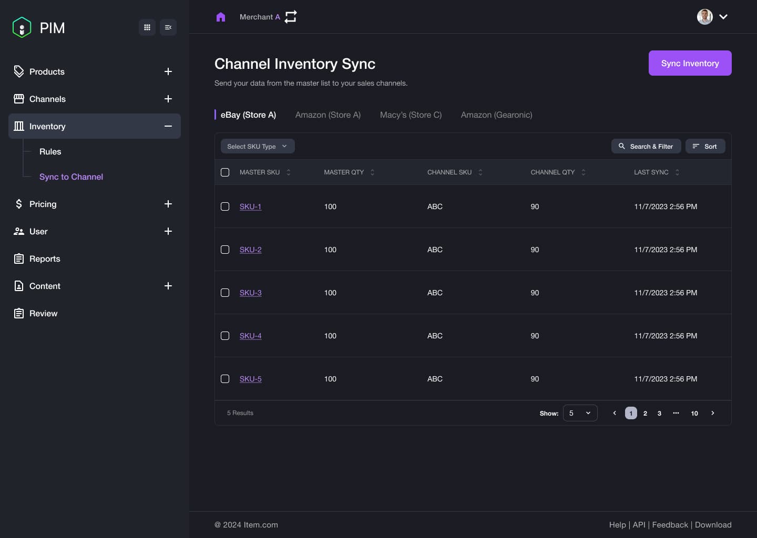
Task: Sort by Master SKU column arrows
Action: [289, 172]
